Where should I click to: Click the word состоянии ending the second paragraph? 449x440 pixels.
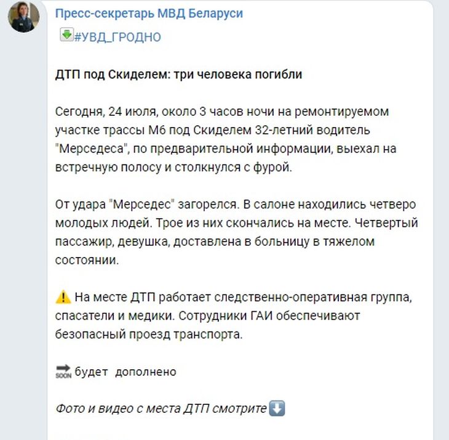(86, 260)
